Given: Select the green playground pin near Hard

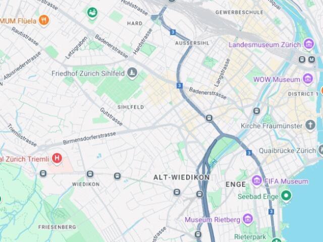Looking at the screenshot, I should [92, 12].
